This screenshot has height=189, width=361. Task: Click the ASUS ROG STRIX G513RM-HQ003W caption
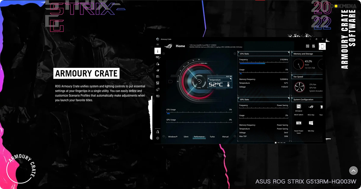(306, 181)
